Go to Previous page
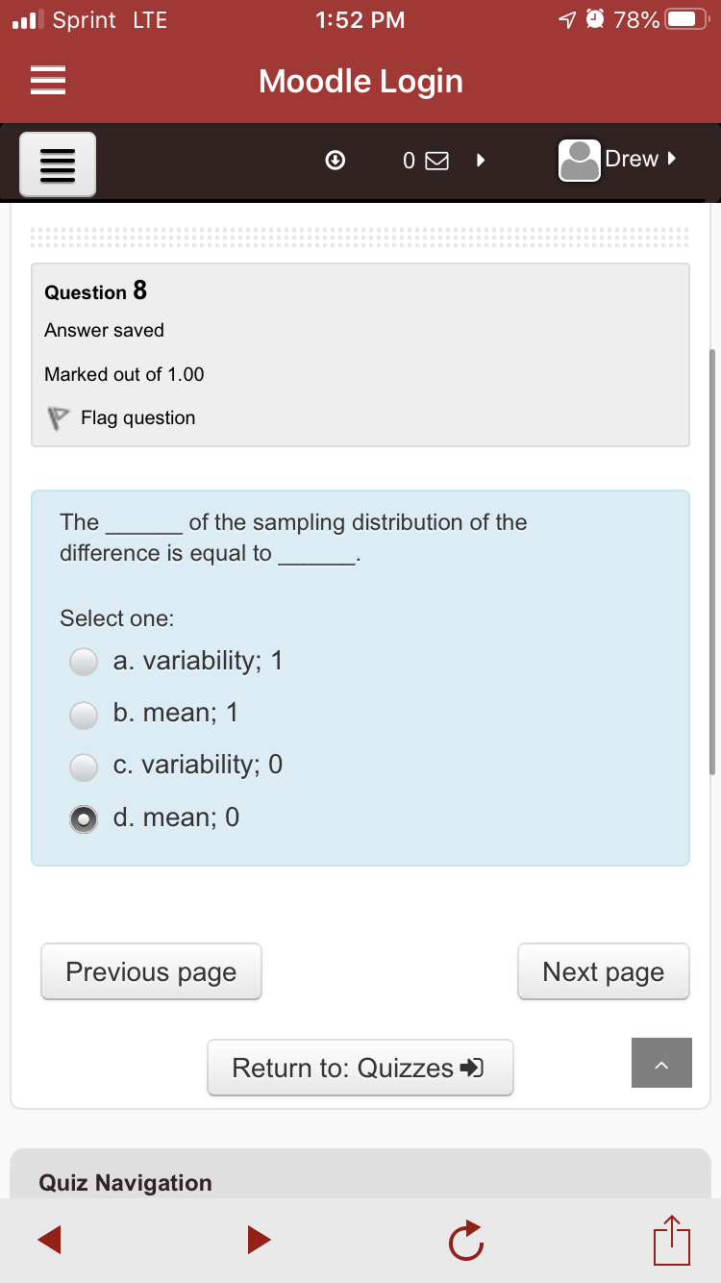The image size is (721, 1283). 151,971
